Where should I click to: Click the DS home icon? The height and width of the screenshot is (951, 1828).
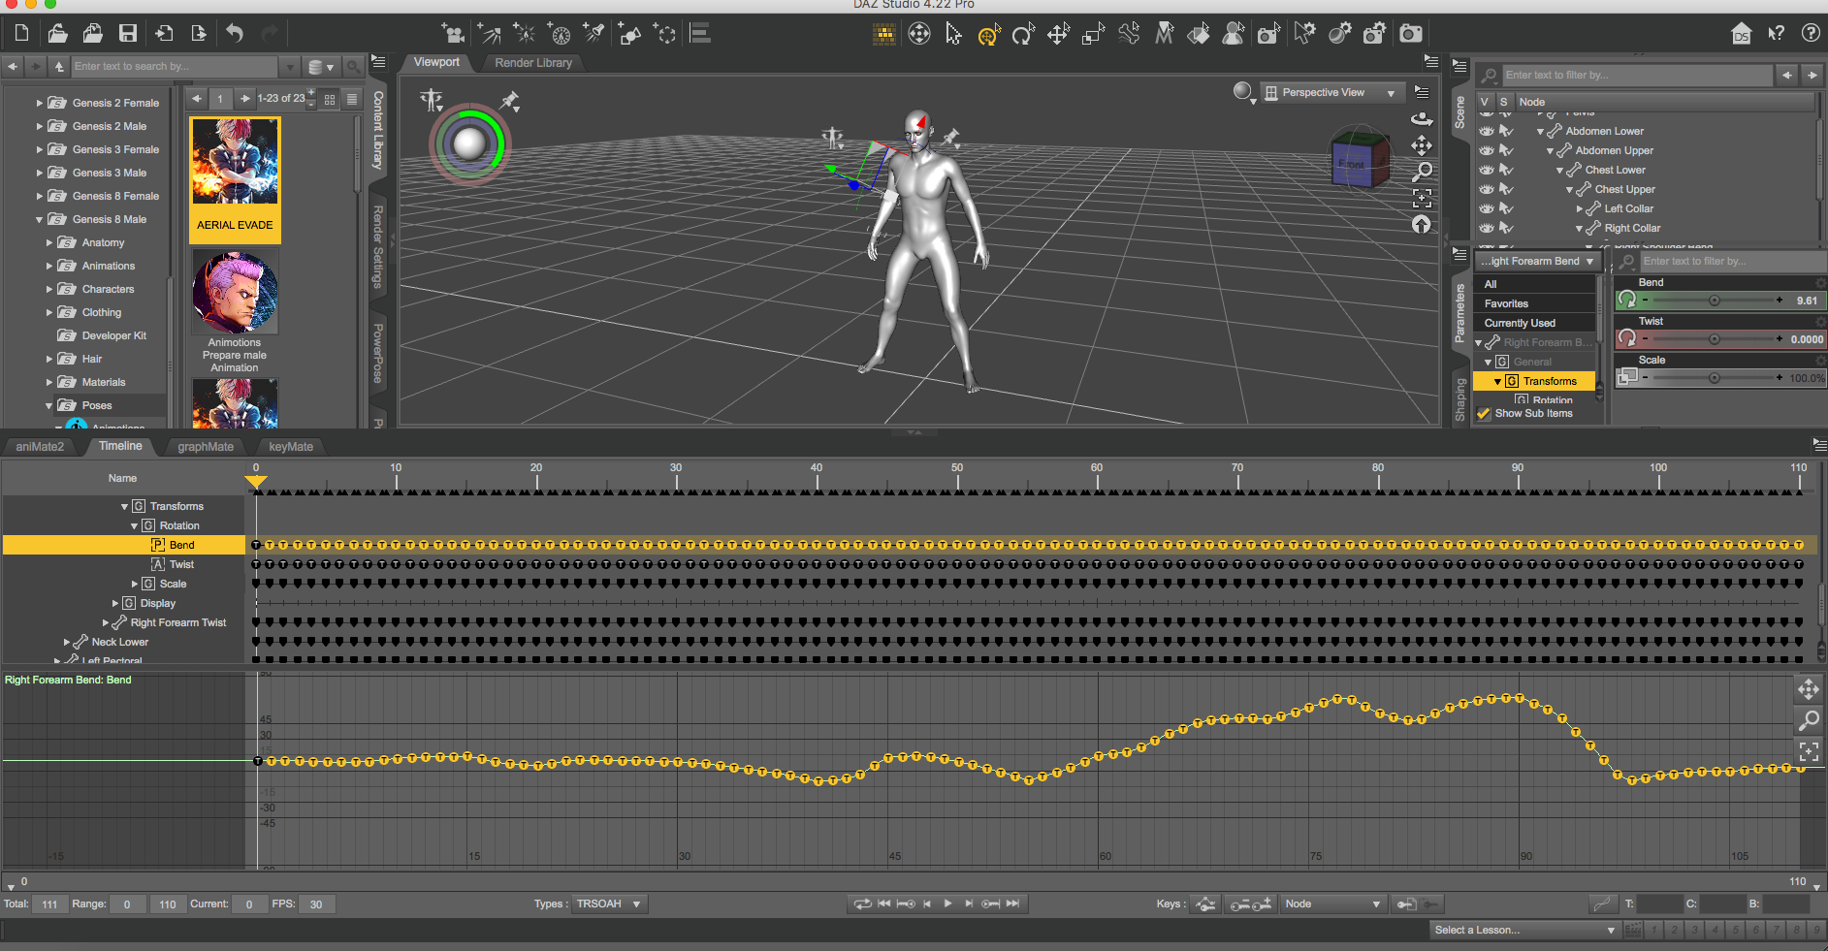[1742, 34]
